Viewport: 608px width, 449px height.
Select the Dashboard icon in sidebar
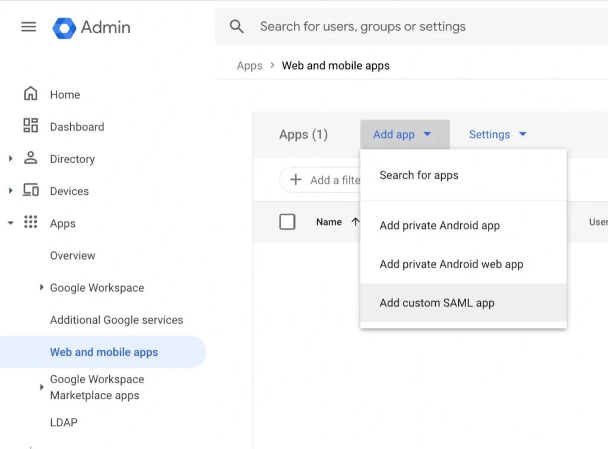point(30,127)
